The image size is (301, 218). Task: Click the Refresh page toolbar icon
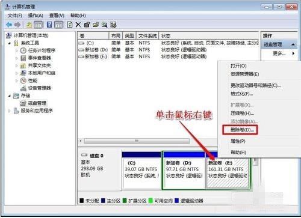[70, 25]
